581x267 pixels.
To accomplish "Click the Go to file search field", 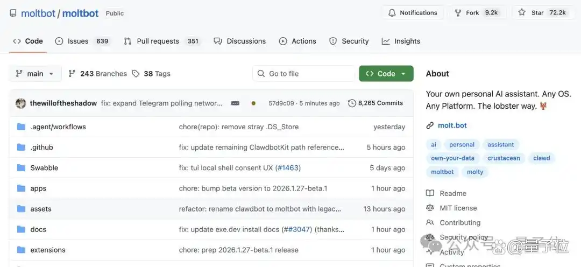I will point(304,73).
